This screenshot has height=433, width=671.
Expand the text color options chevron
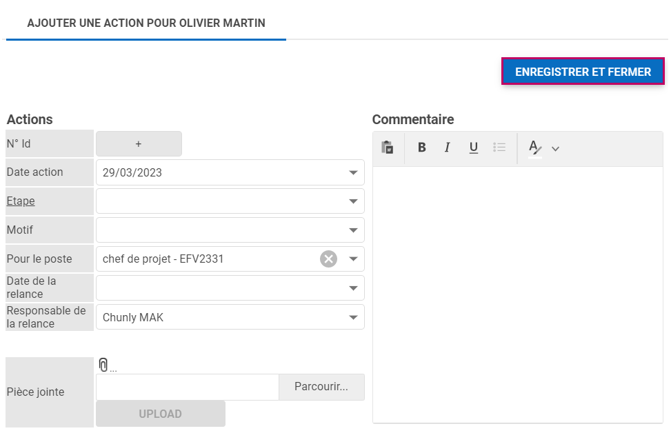[556, 148]
